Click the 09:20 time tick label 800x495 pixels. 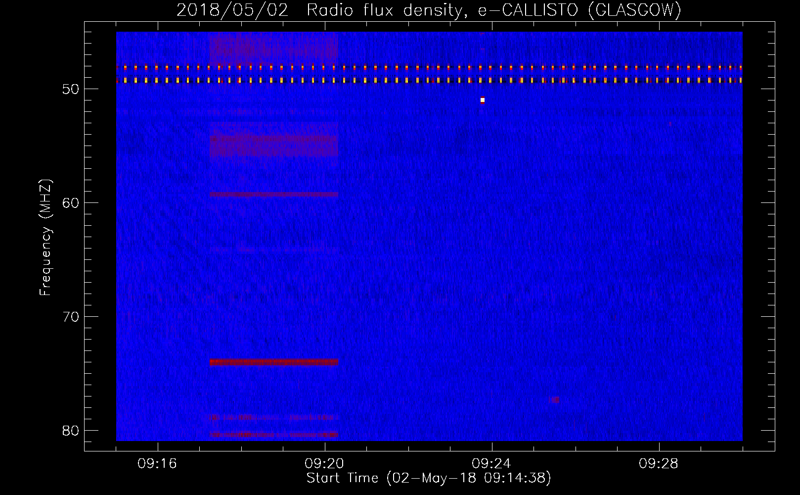[x=324, y=464]
